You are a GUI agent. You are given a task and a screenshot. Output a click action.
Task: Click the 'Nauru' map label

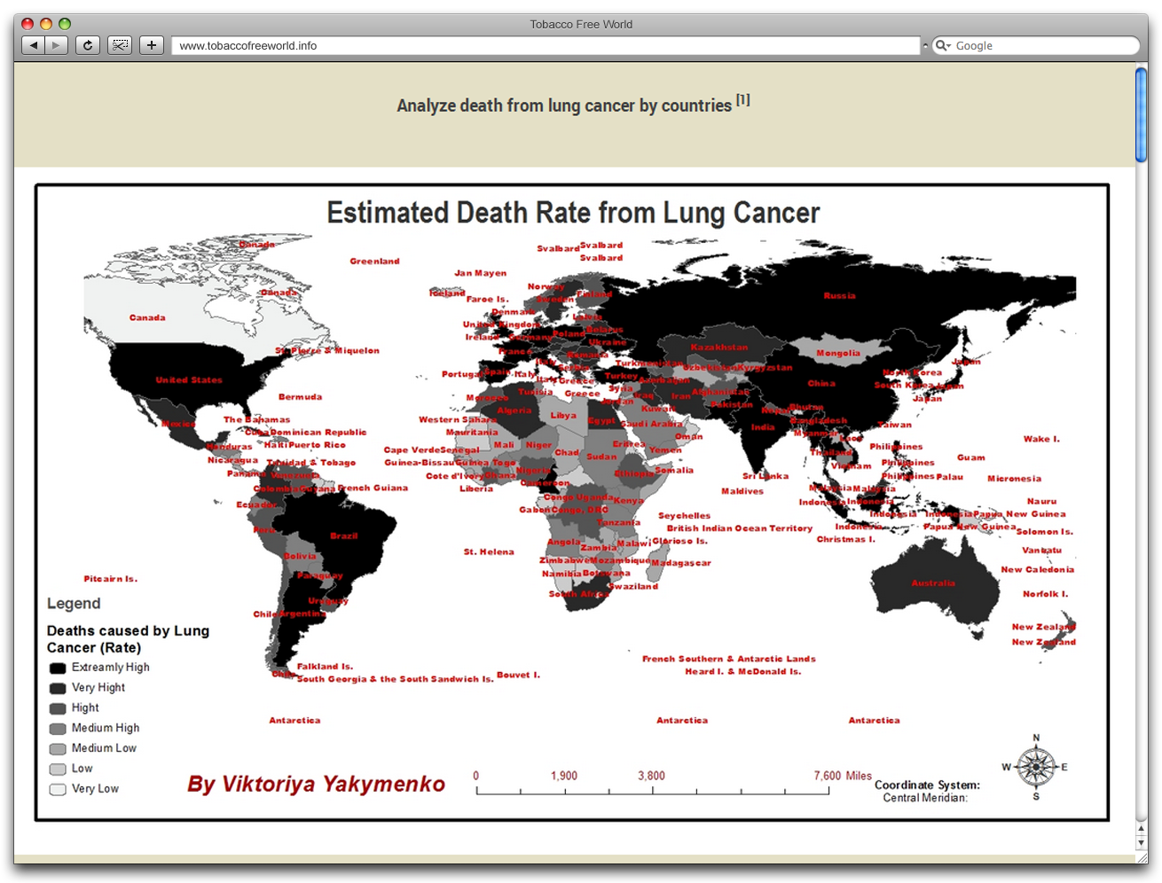click(1042, 502)
